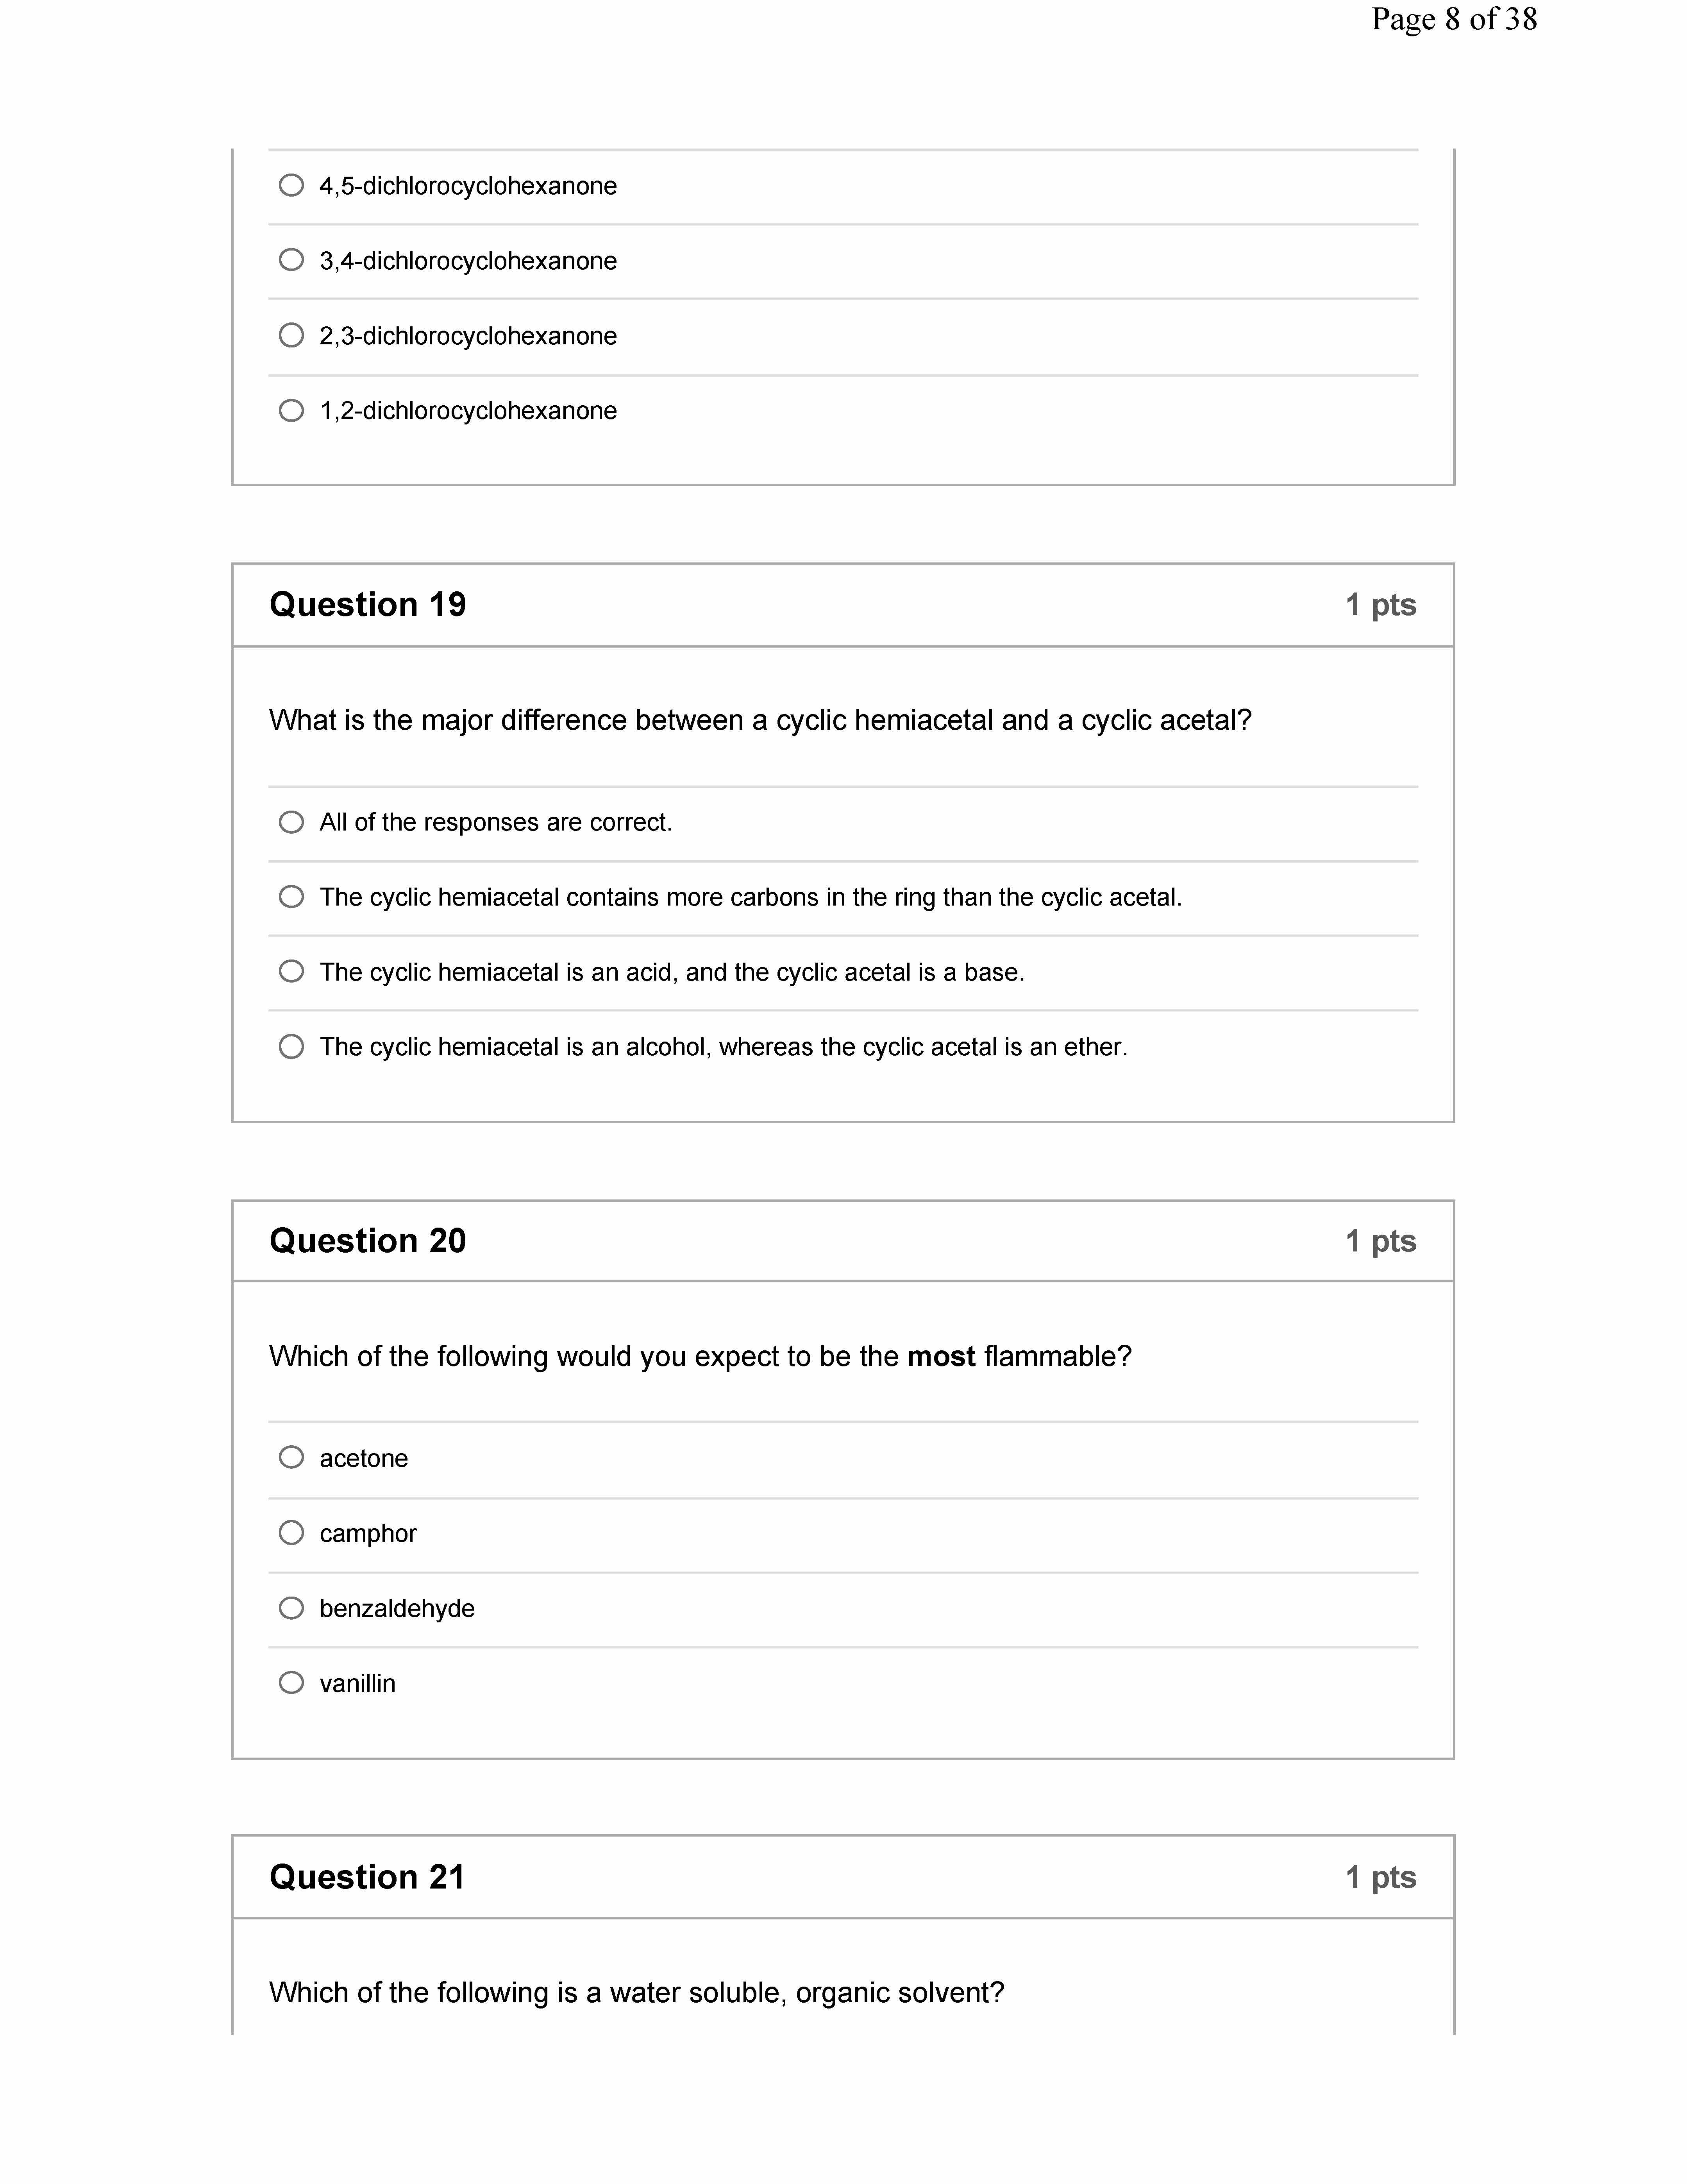The width and height of the screenshot is (1687, 2184).
Task: Select 'All of the responses are correct'
Action: pyautogui.click(x=291, y=822)
